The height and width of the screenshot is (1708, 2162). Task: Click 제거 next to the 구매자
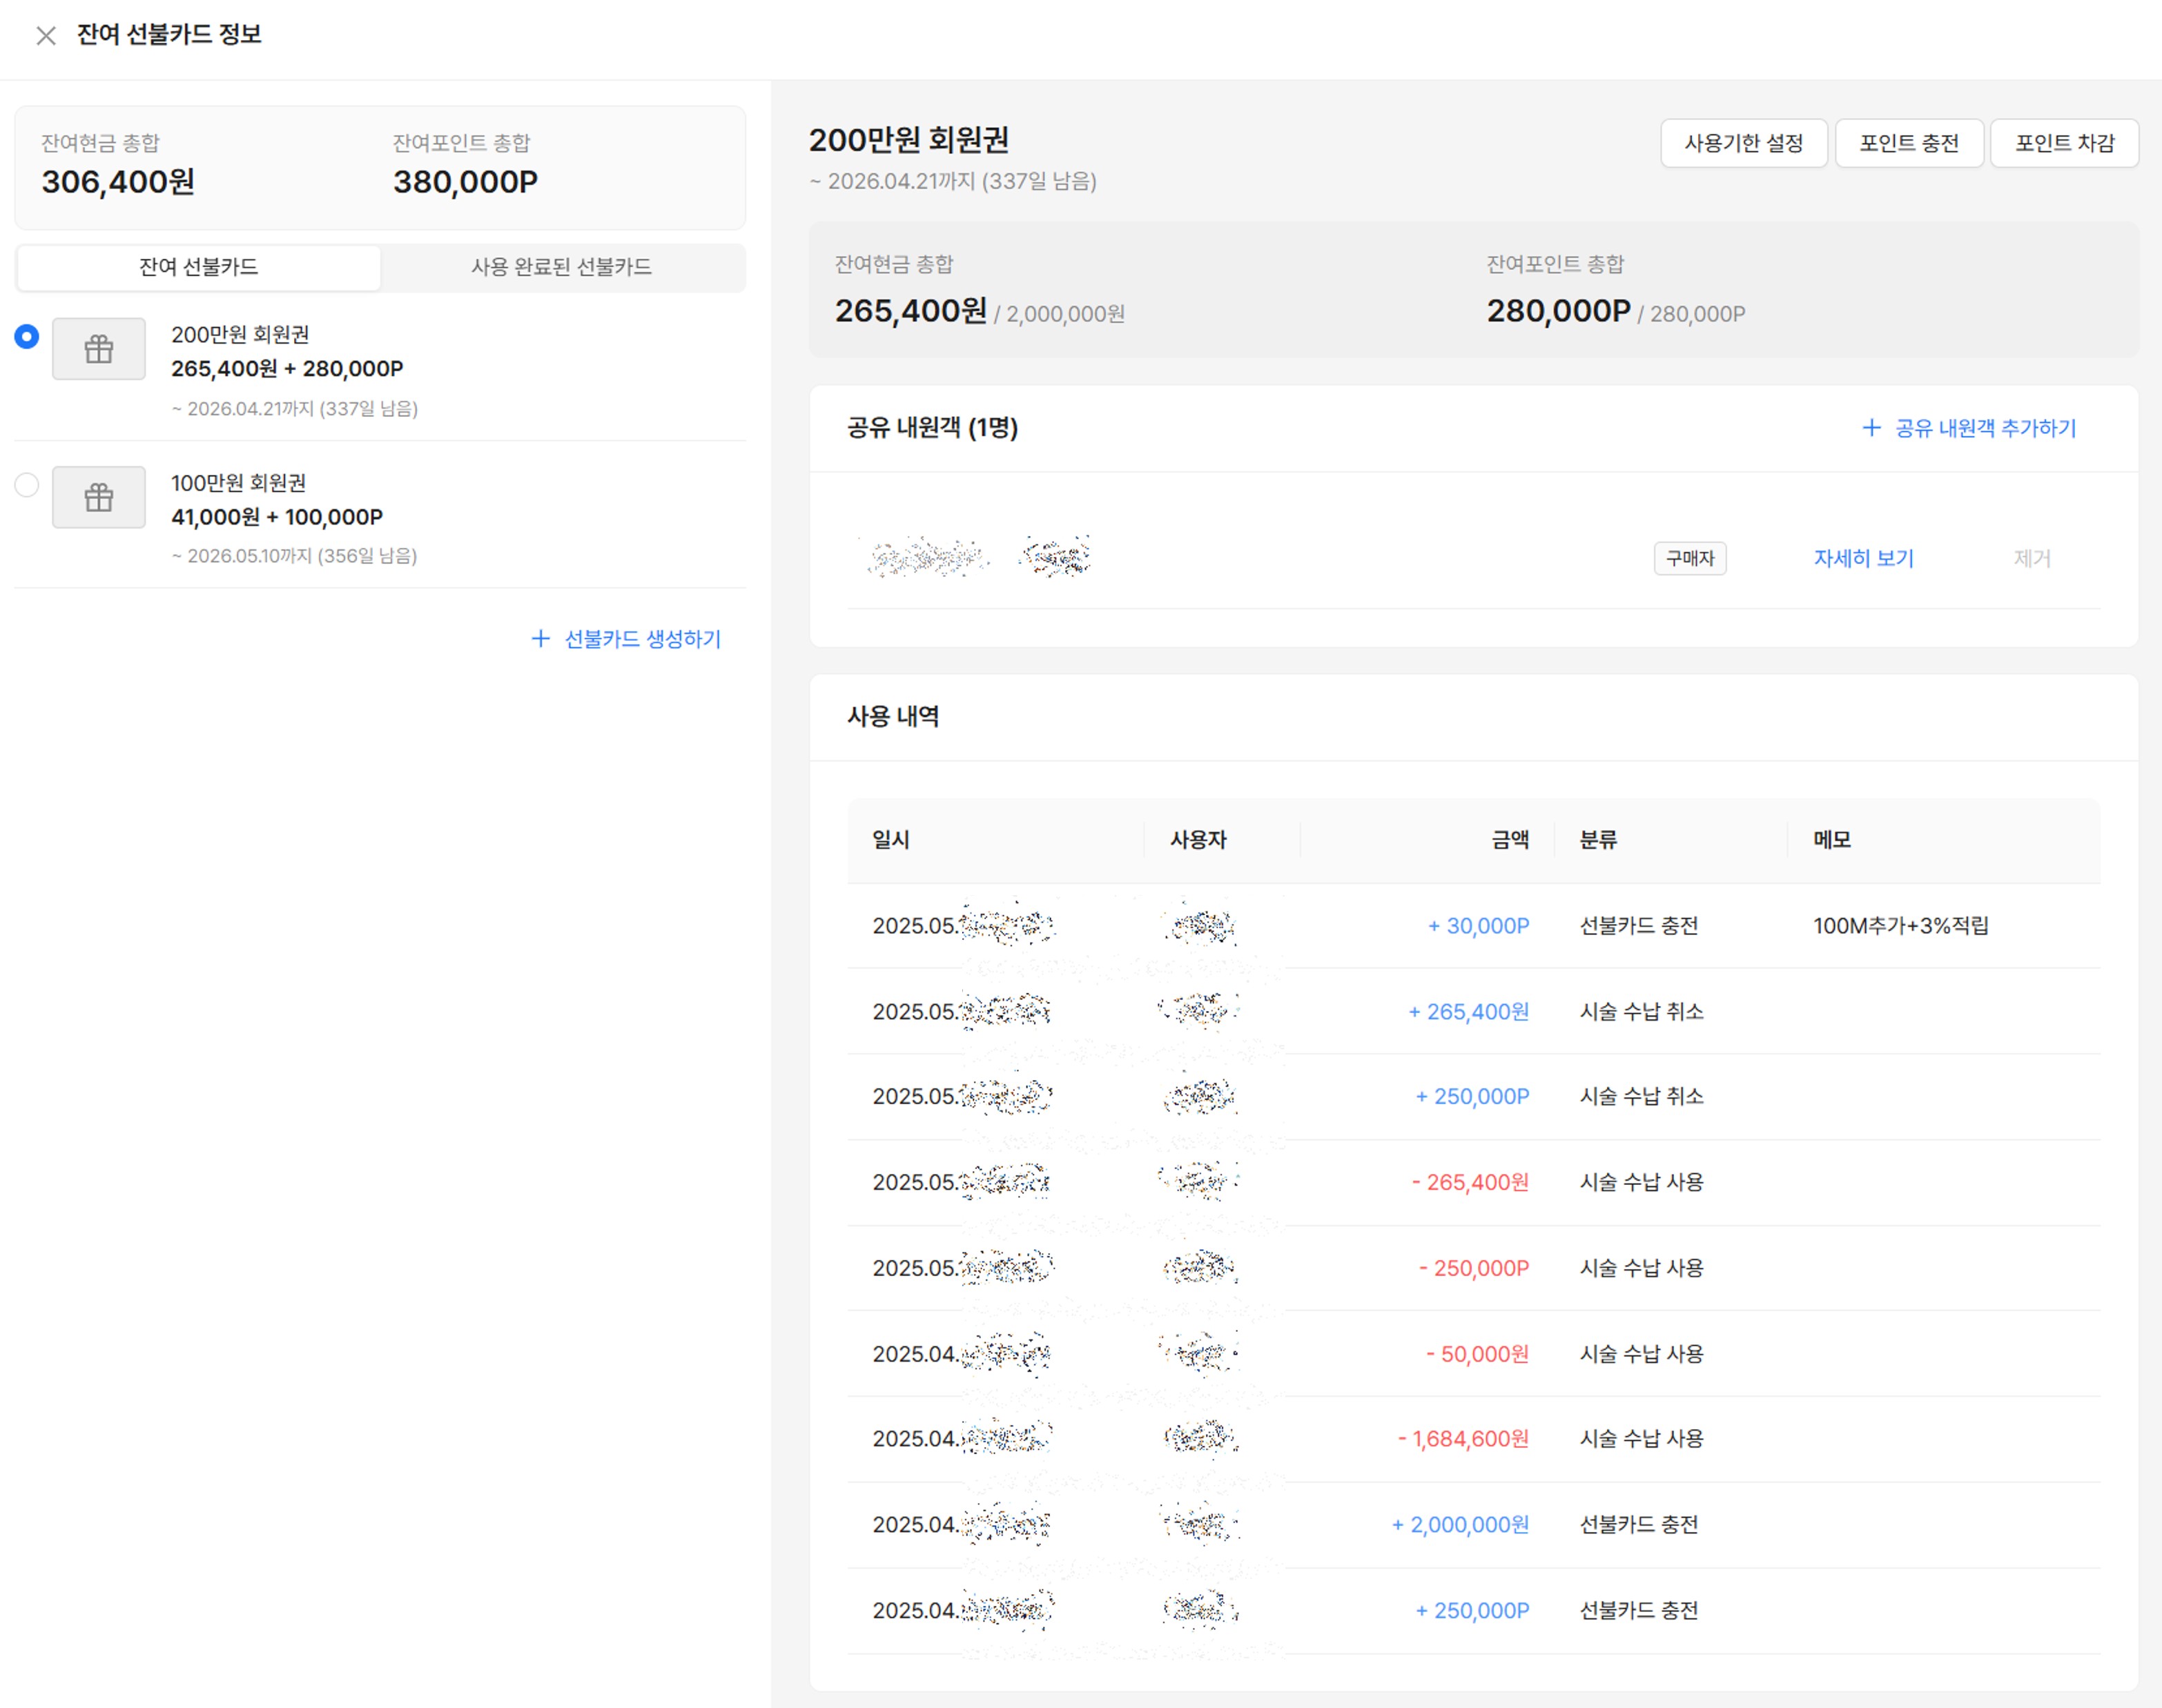click(x=2031, y=558)
